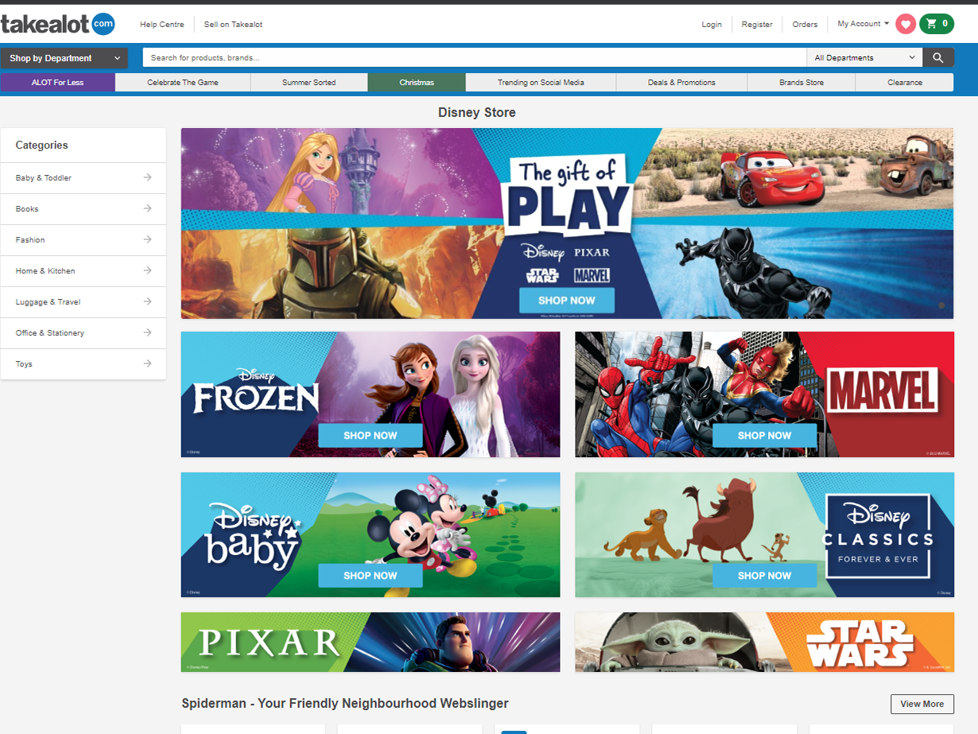The width and height of the screenshot is (978, 734).
Task: Go to Brands Store tab
Action: pyautogui.click(x=801, y=82)
